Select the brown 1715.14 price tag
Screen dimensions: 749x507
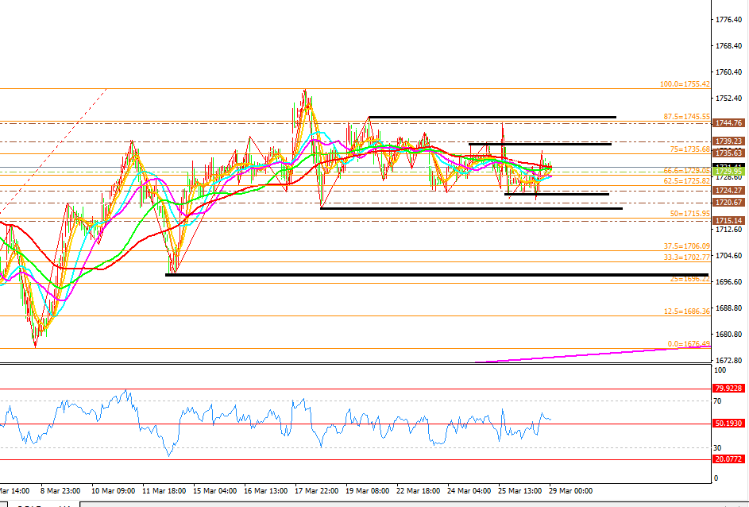click(728, 220)
